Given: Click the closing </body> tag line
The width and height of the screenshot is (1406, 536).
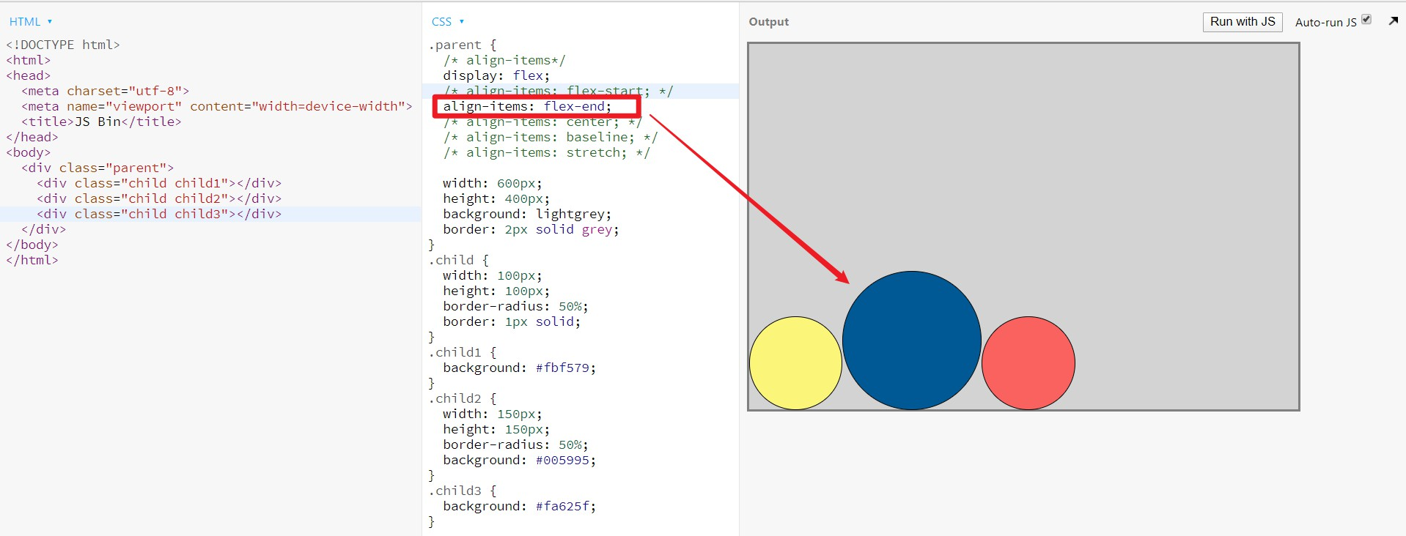Looking at the screenshot, I should tap(32, 245).
